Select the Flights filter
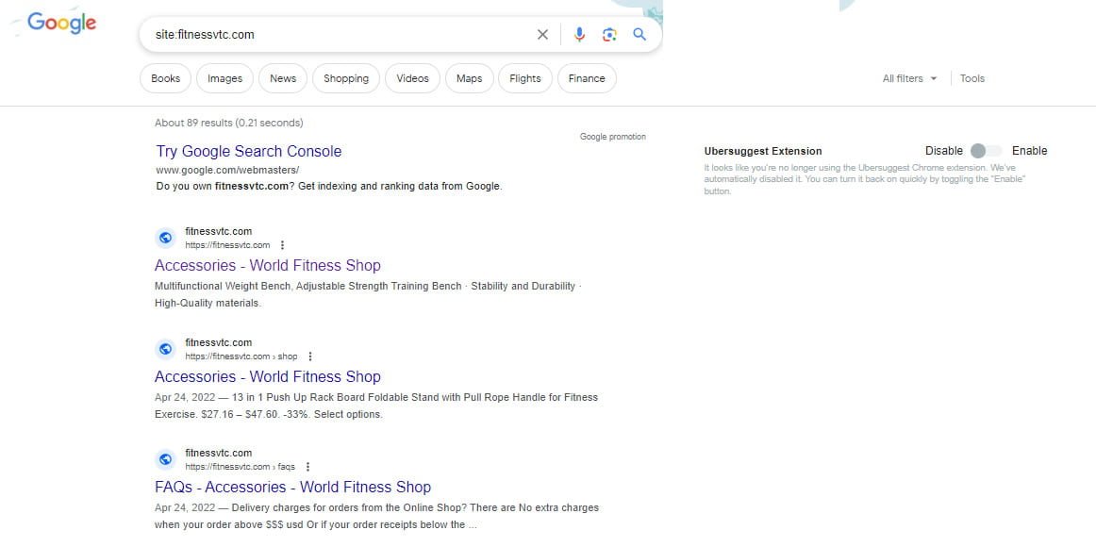Screen dimensions: 1096x547 click(525, 78)
